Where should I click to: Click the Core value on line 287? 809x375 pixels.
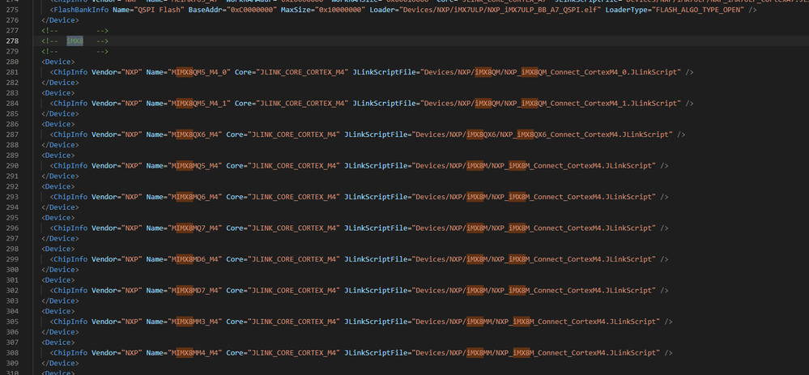(295, 134)
